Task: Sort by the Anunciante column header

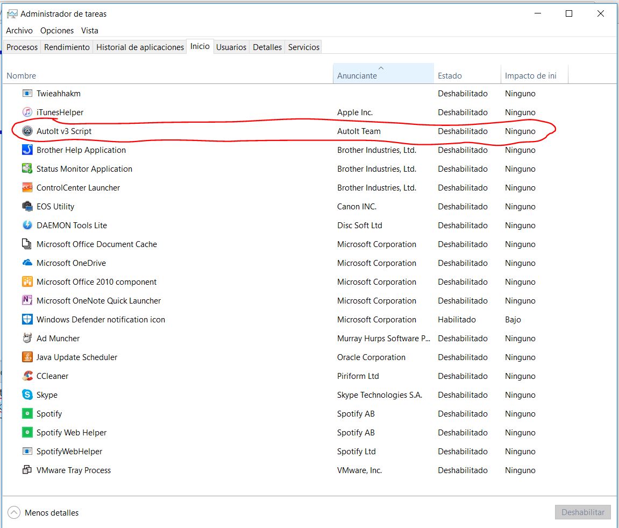Action: pos(383,74)
